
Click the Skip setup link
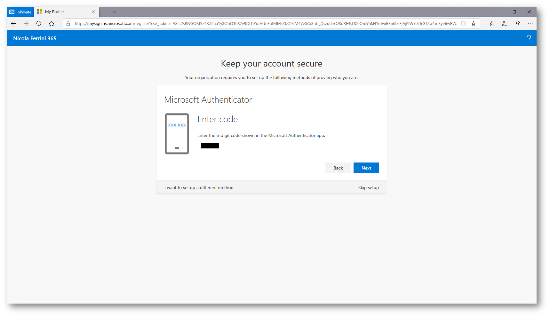coord(368,187)
